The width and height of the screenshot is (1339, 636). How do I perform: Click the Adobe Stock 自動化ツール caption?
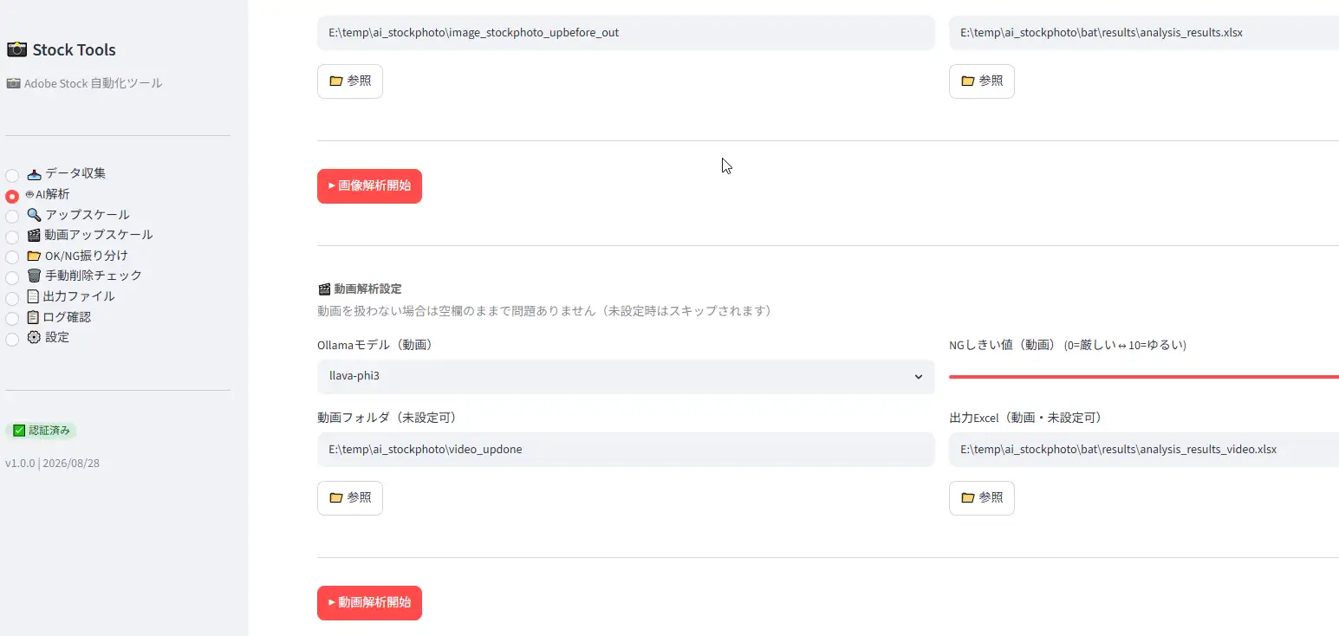(x=84, y=84)
